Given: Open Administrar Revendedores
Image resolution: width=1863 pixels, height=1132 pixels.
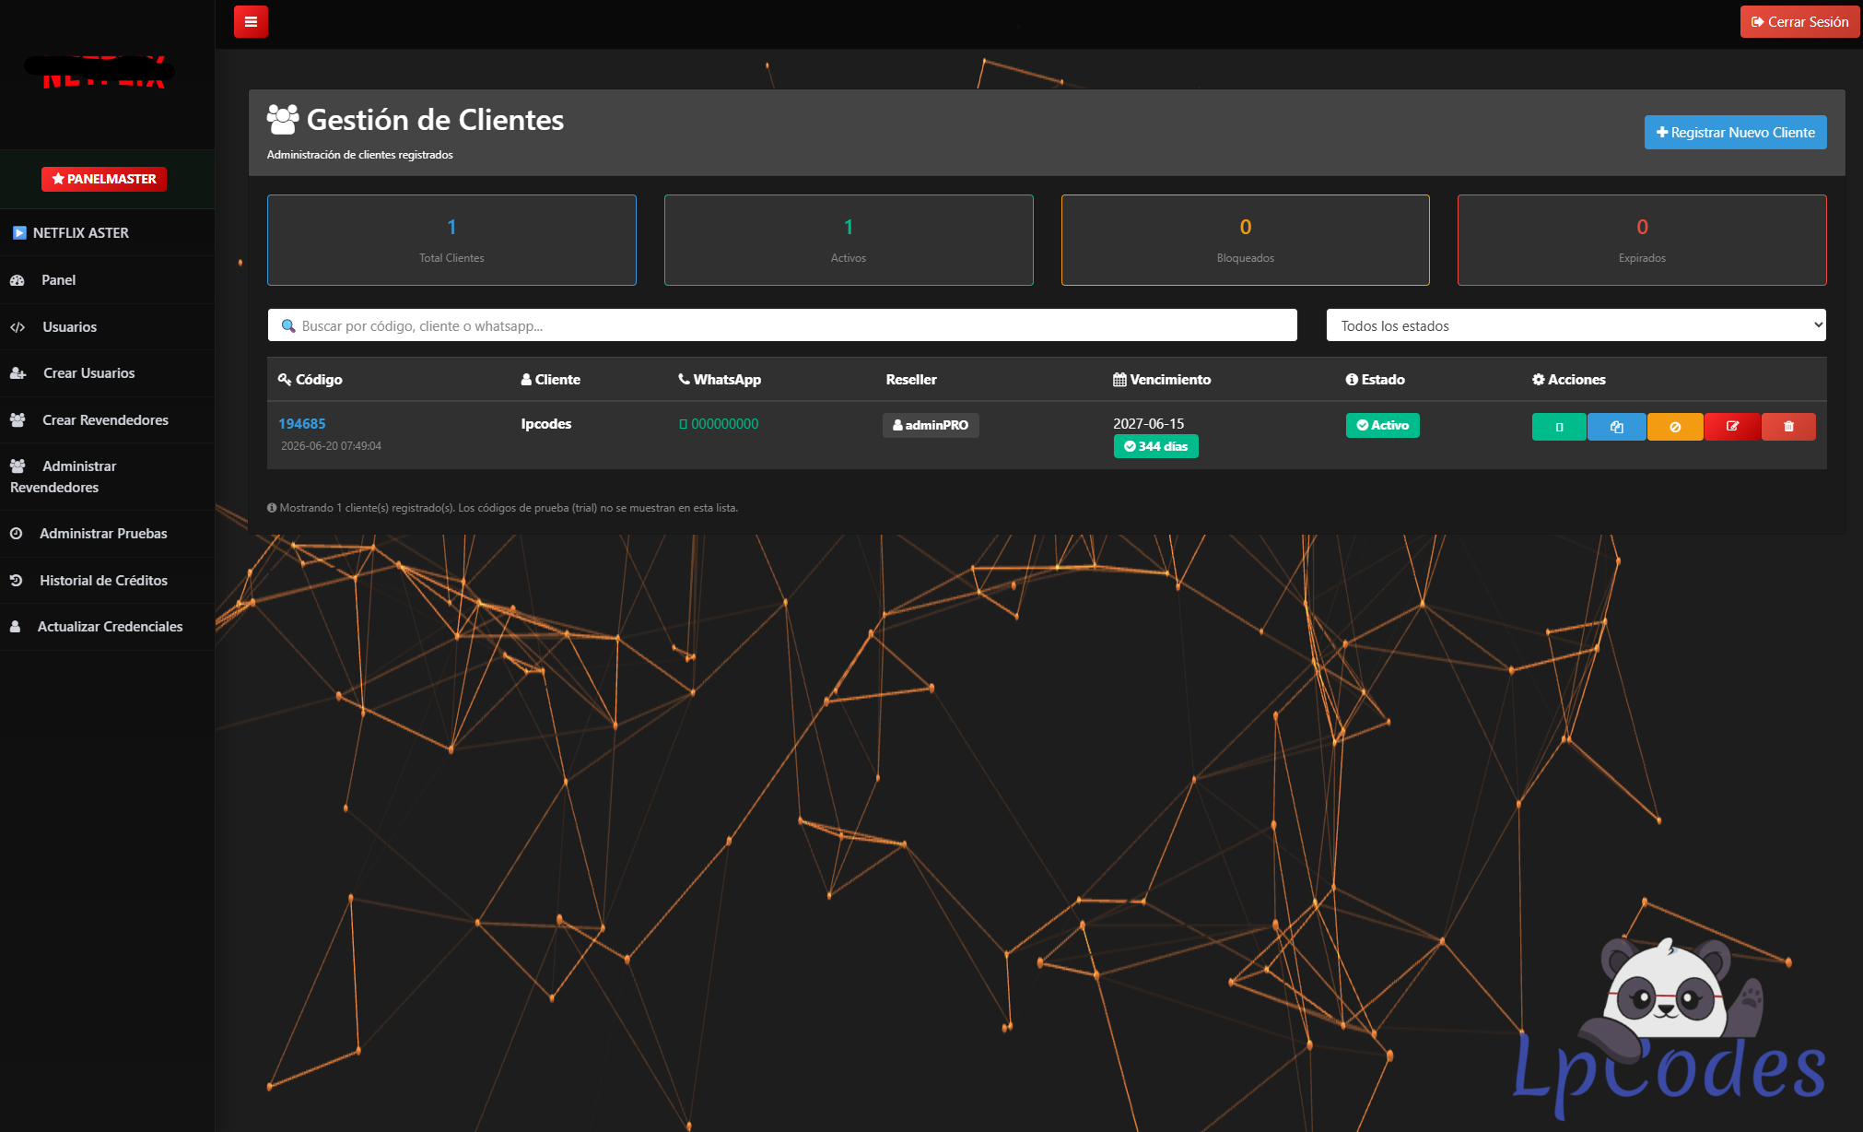Looking at the screenshot, I should (x=107, y=477).
